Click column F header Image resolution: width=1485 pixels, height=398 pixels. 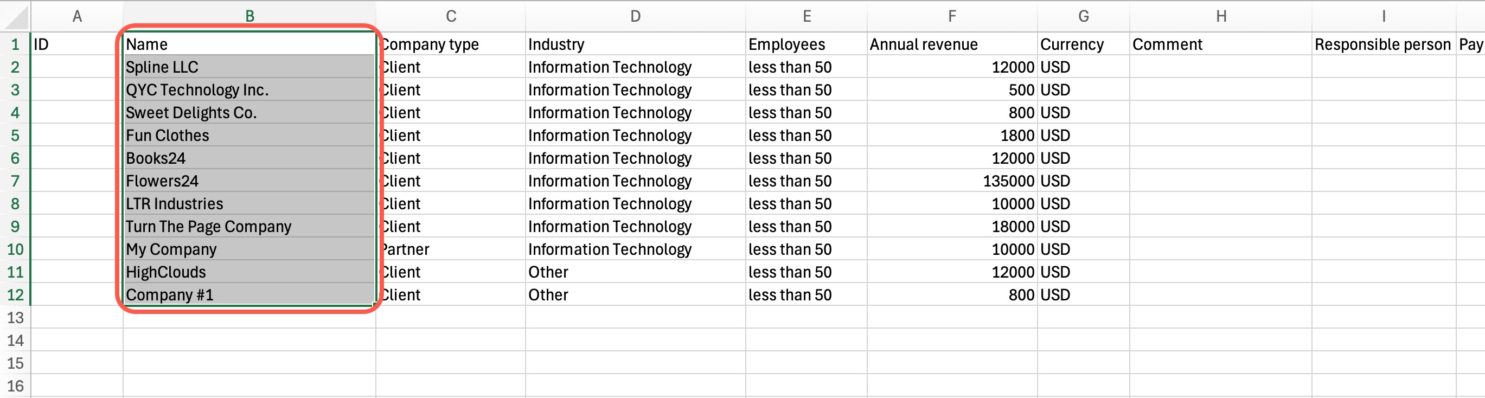coord(952,16)
